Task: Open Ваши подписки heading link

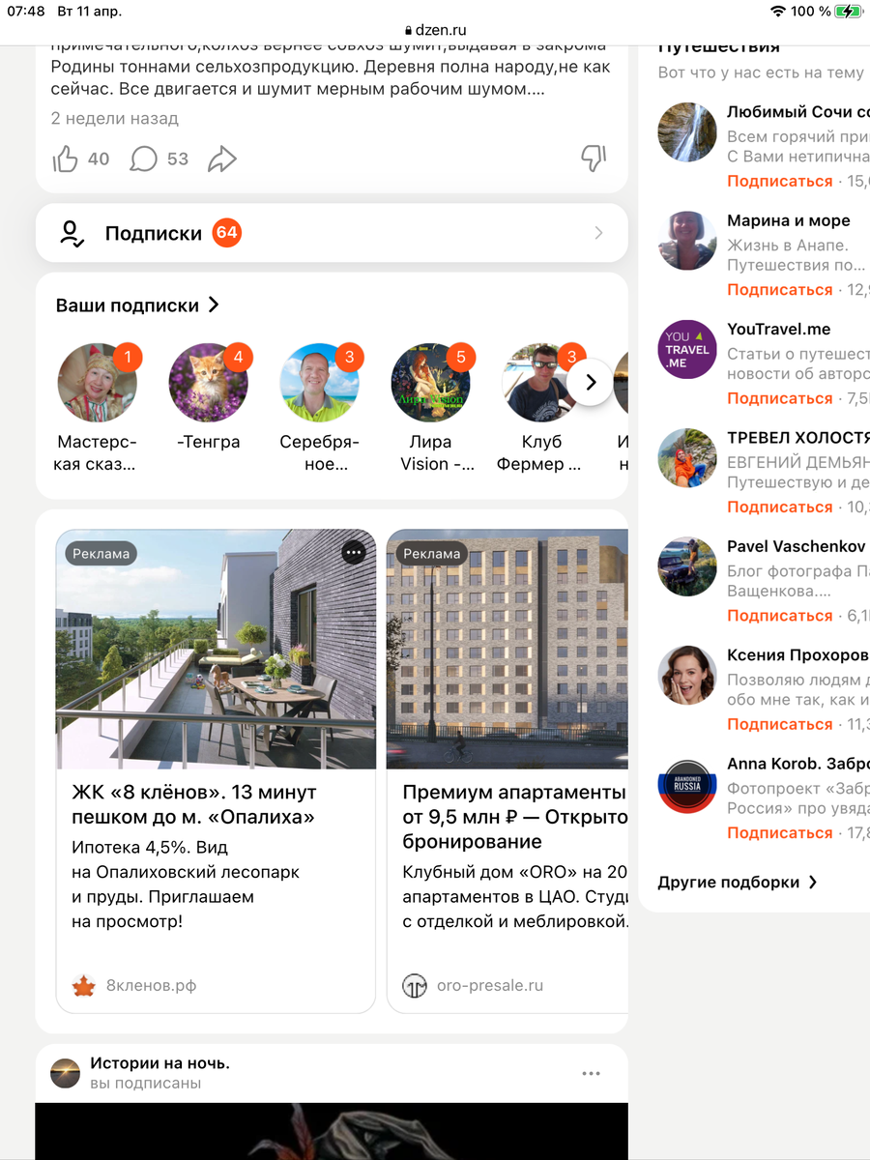Action: [138, 305]
